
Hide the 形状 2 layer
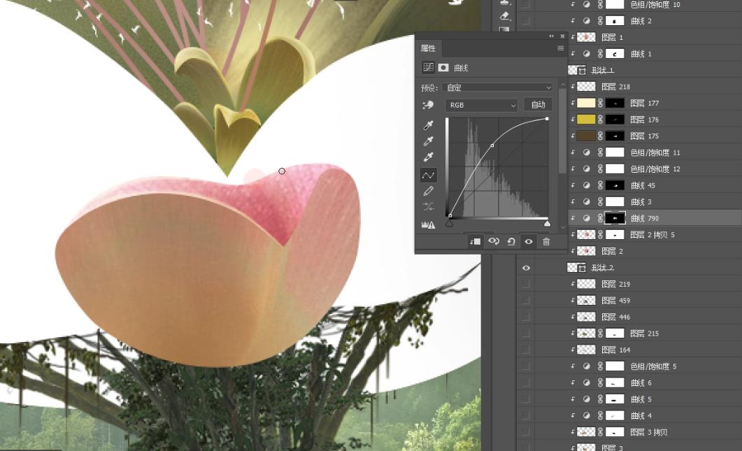pyautogui.click(x=526, y=268)
